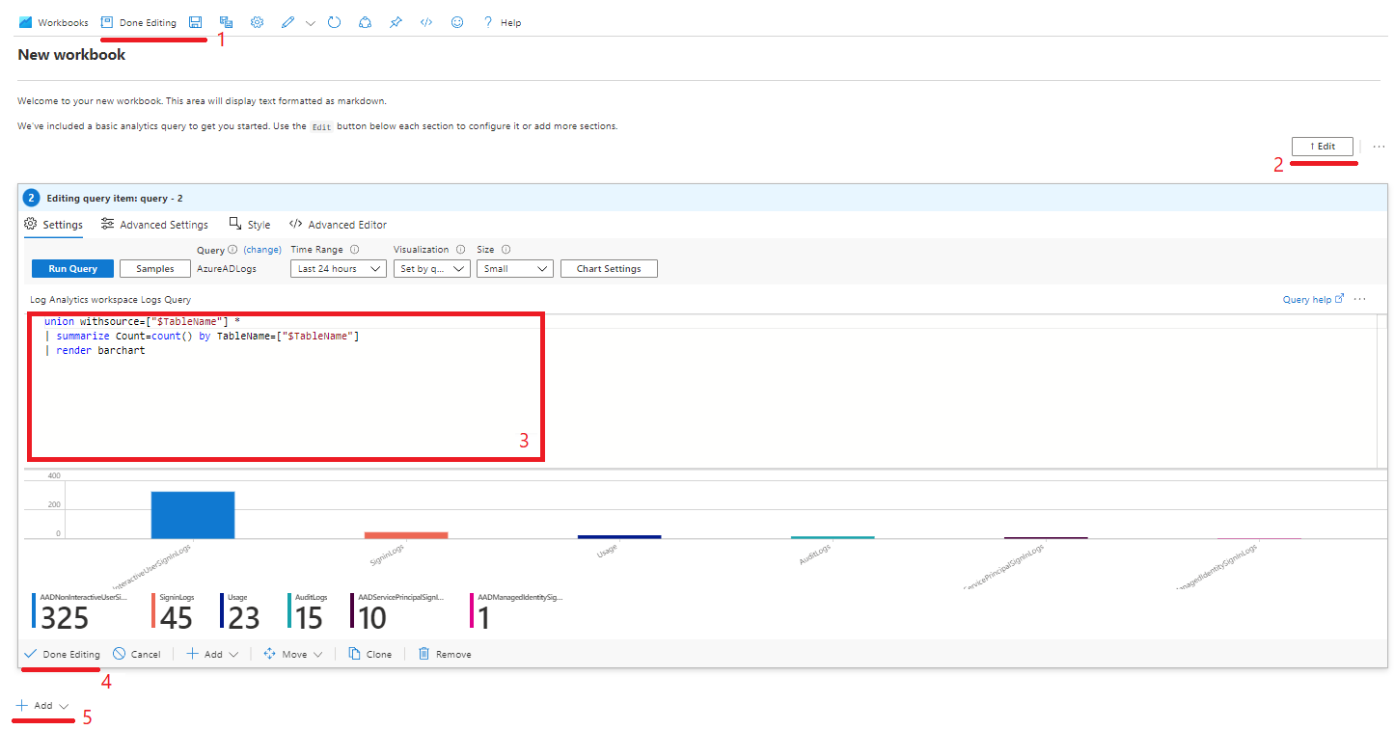Click the Save As icon in toolbar

point(226,22)
